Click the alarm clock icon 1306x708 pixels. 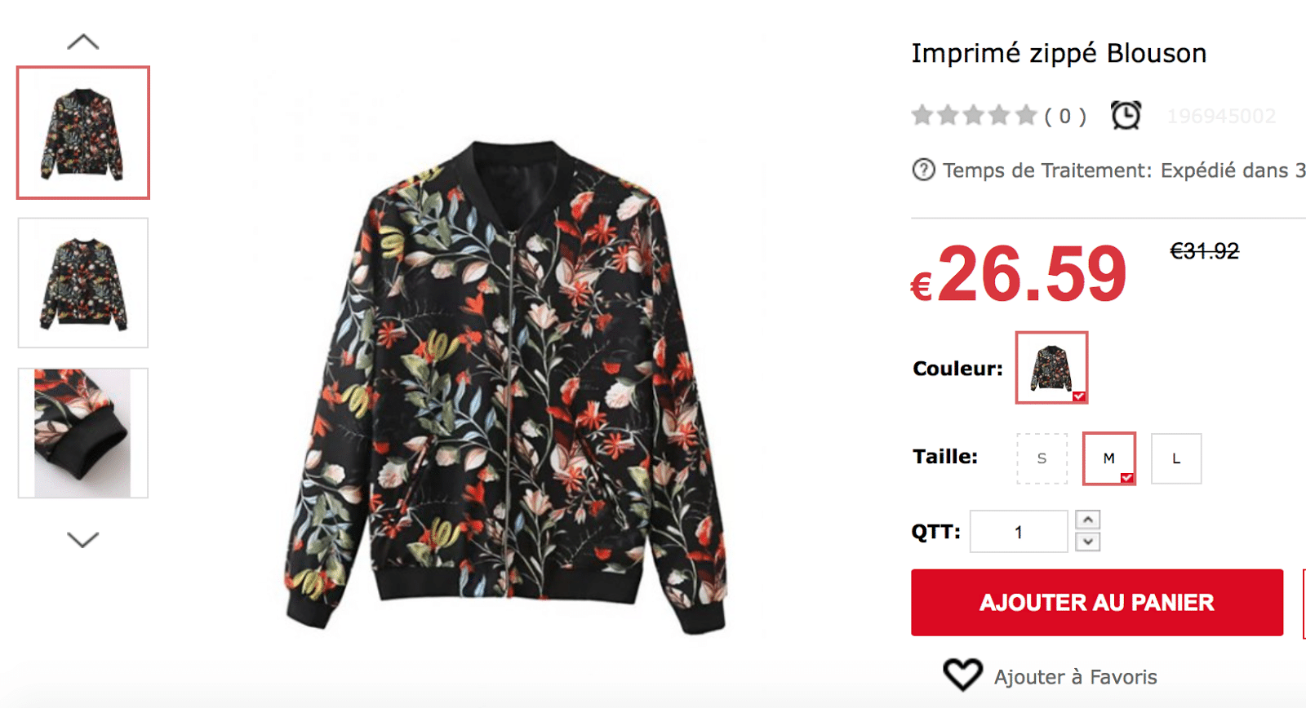pyautogui.click(x=1126, y=115)
